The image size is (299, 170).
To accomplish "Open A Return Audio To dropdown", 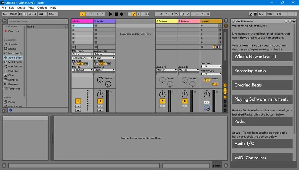I will tap(166, 70).
